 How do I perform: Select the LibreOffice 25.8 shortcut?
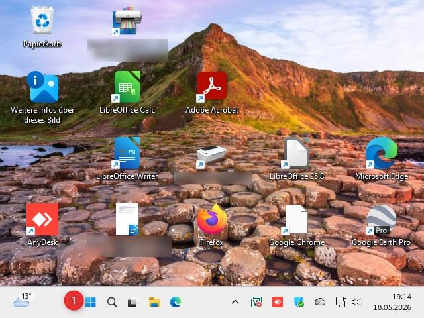pos(296,153)
